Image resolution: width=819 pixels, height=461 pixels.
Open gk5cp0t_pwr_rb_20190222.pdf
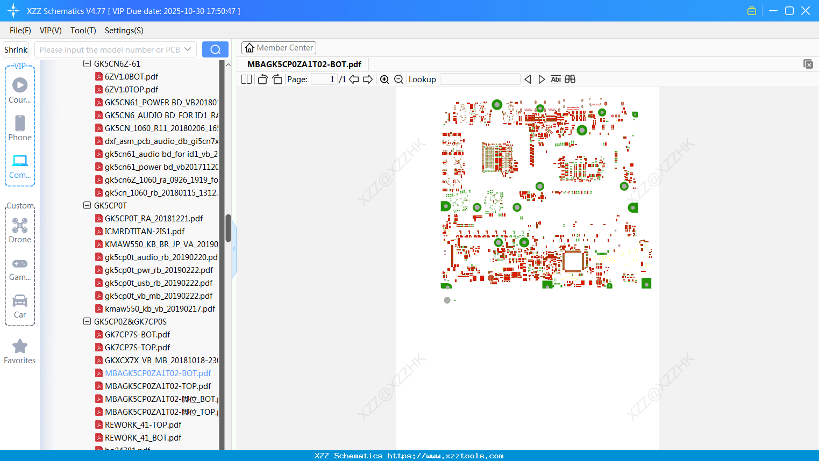pos(159,270)
